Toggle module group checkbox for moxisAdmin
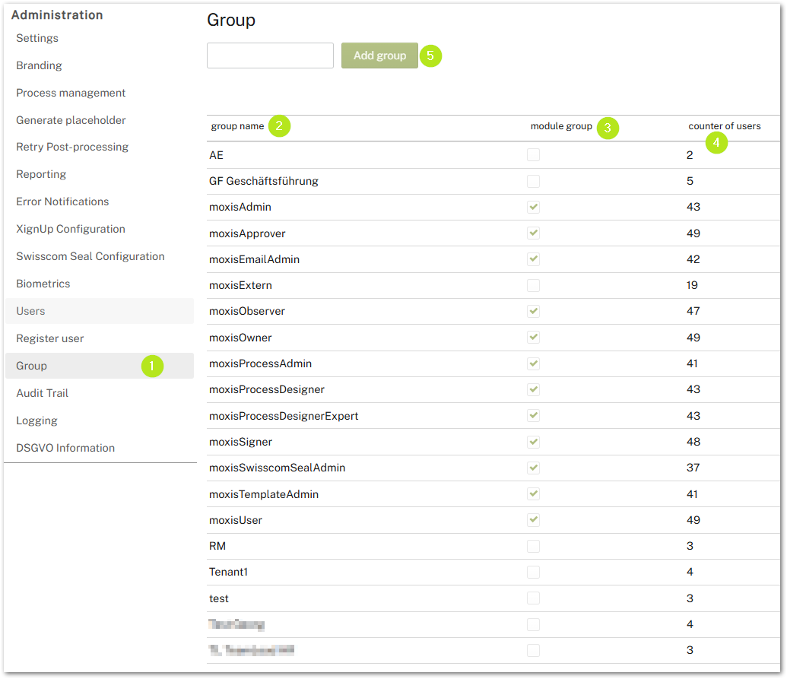Viewport: 787px width, 679px height. point(534,207)
